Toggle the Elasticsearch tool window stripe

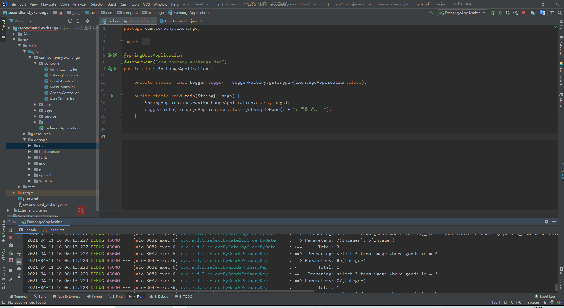(561, 74)
